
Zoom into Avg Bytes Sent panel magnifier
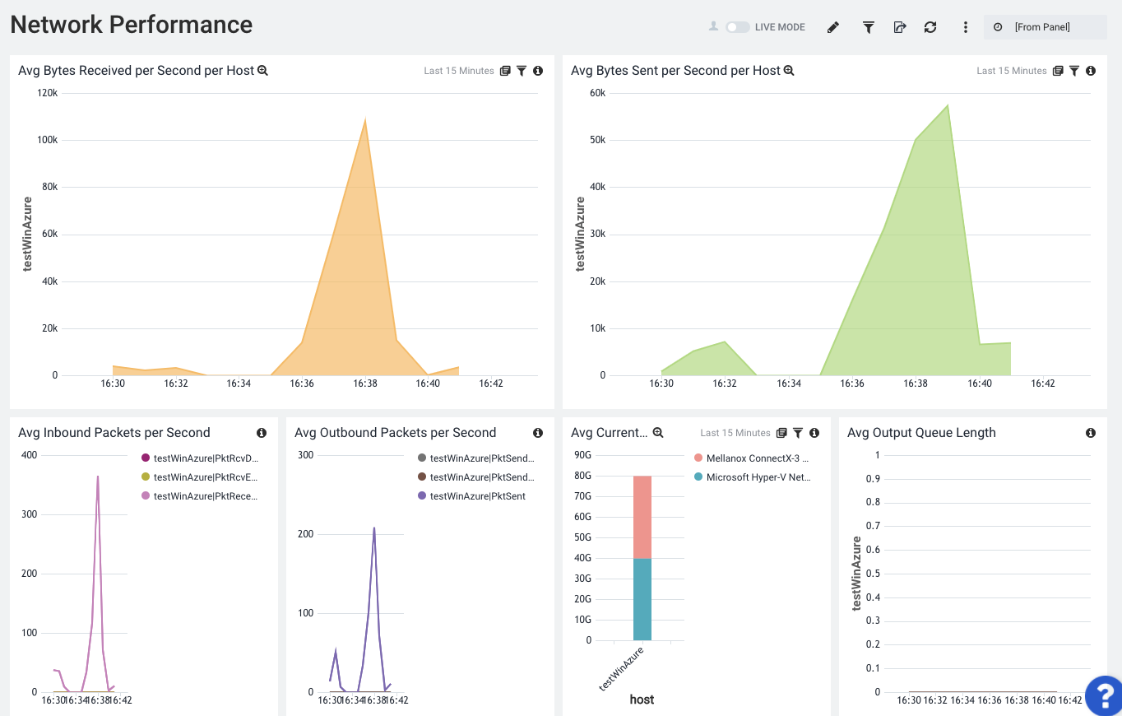pyautogui.click(x=789, y=71)
